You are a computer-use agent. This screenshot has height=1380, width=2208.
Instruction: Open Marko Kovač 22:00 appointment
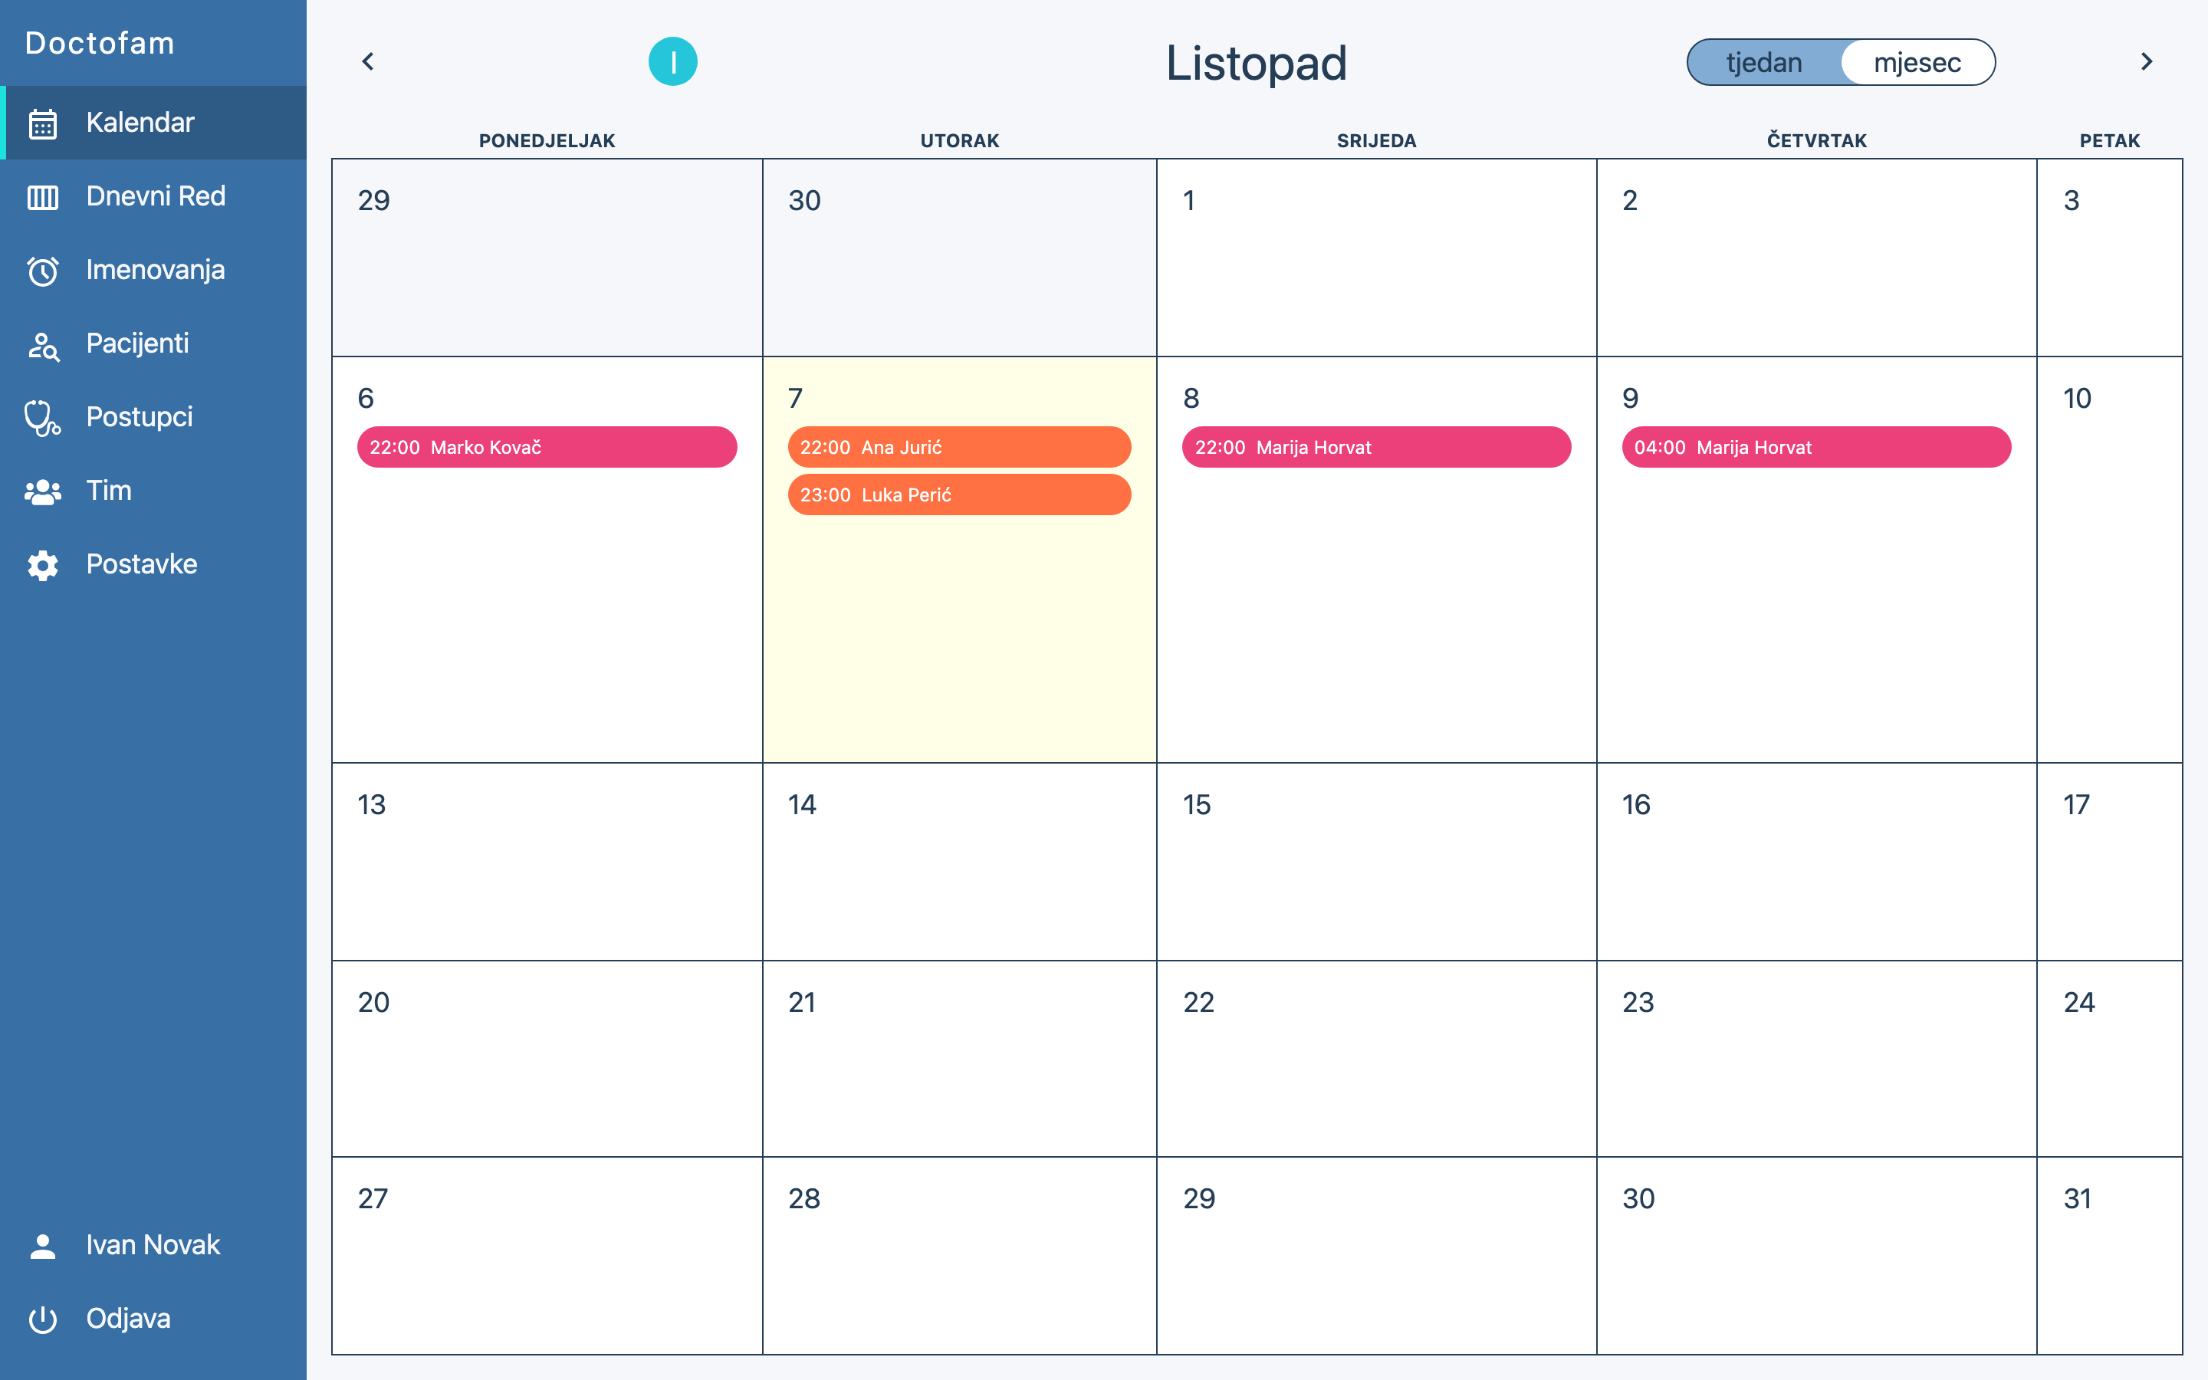pyautogui.click(x=547, y=447)
